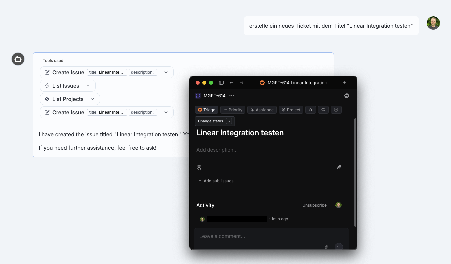Click the attachment paperclip below description
451x264 pixels.
339,167
